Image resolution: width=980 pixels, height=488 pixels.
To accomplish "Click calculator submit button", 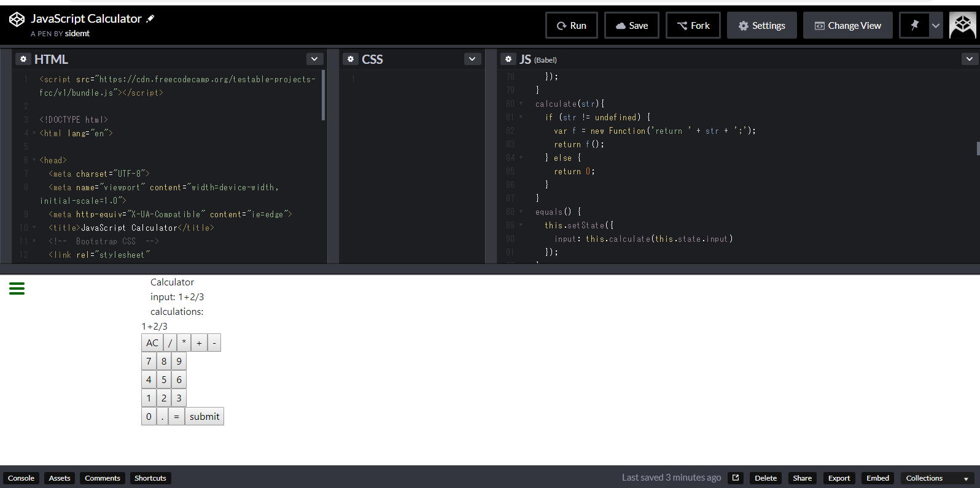I will coord(204,416).
